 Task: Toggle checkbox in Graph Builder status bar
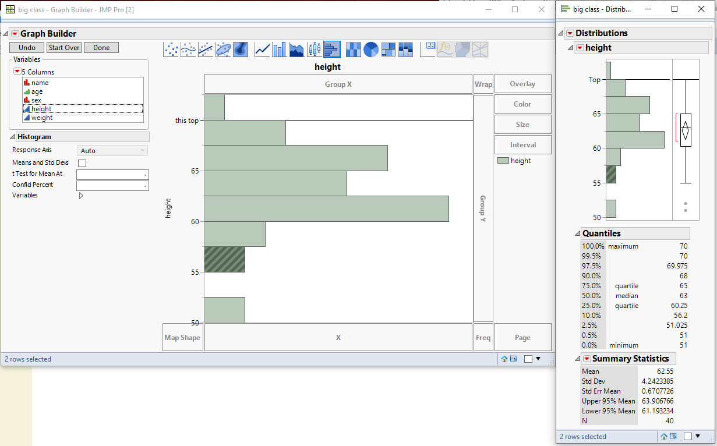[x=528, y=359]
